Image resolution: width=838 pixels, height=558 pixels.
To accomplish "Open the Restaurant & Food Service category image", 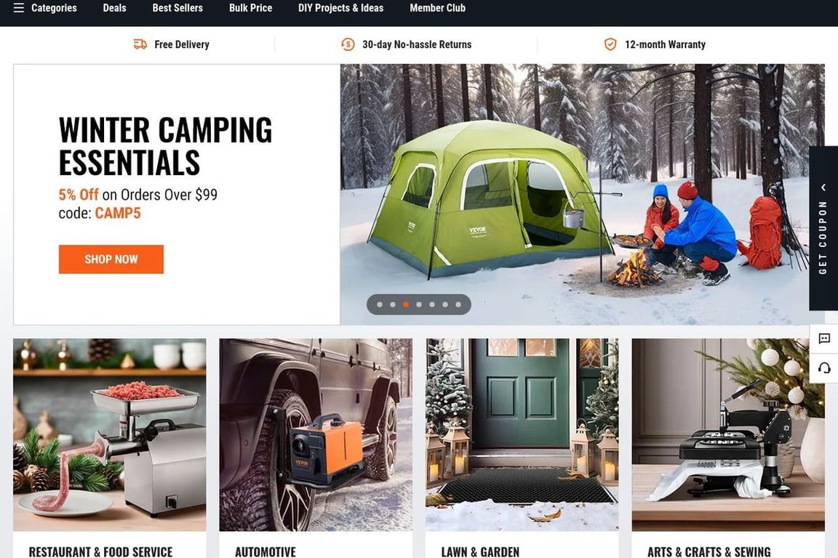I will (x=110, y=434).
